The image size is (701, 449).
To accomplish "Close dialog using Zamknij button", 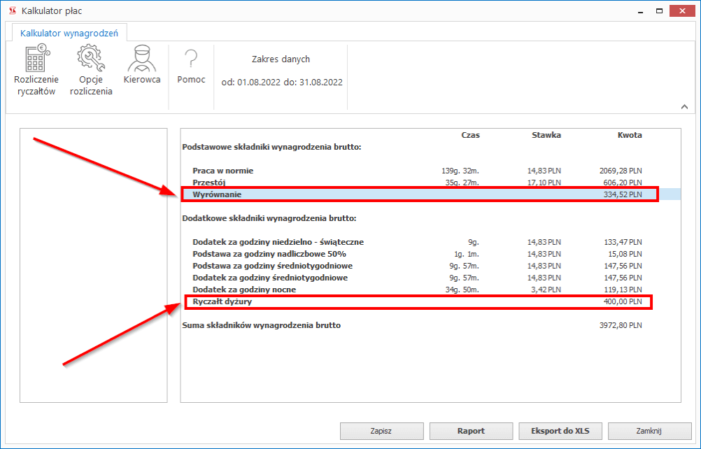I will [650, 431].
